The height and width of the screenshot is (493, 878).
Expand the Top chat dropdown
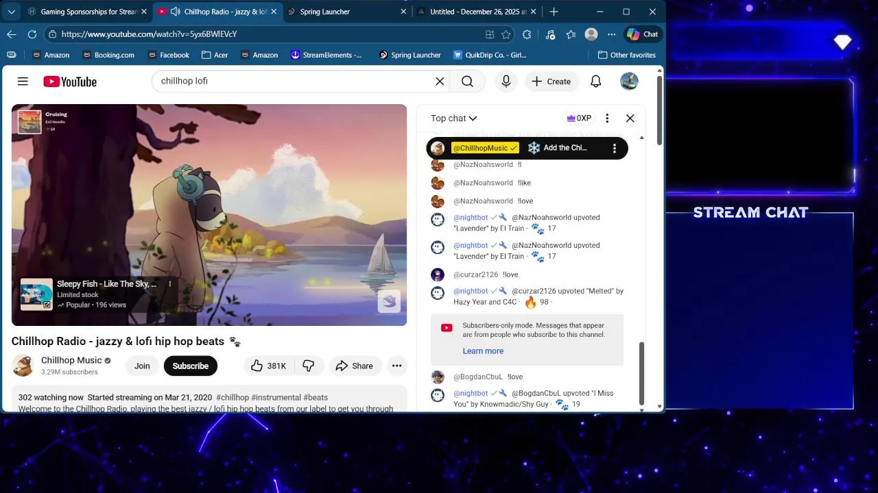click(453, 118)
